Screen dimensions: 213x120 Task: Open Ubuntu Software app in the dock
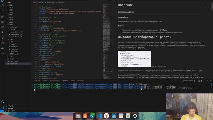coord(85,116)
